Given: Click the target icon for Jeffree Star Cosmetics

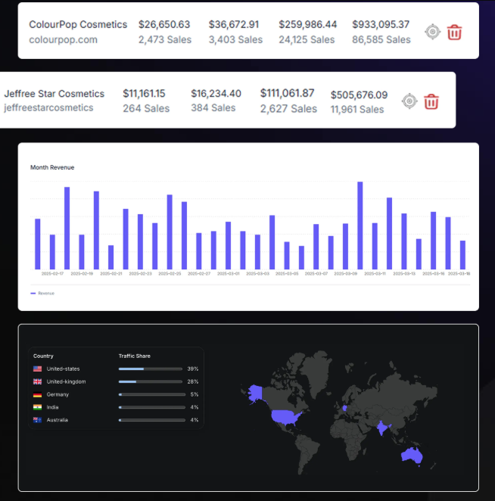Looking at the screenshot, I should point(409,101).
